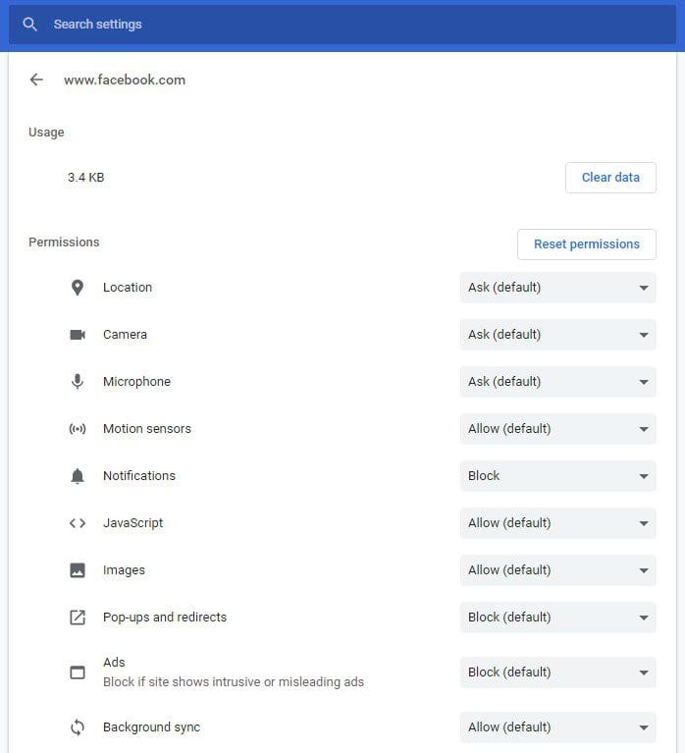Open the Images permission dropdown
The width and height of the screenshot is (685, 753).
[x=557, y=570]
